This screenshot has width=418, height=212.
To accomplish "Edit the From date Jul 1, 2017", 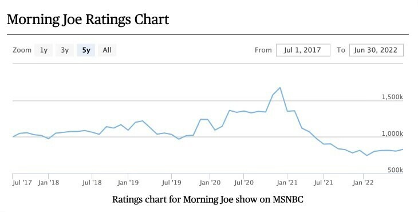I will (x=303, y=50).
